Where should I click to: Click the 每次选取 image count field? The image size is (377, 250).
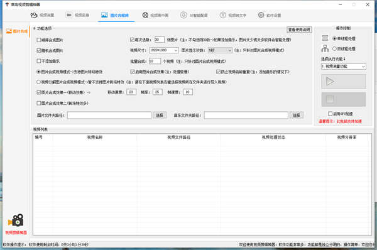[x=160, y=40]
